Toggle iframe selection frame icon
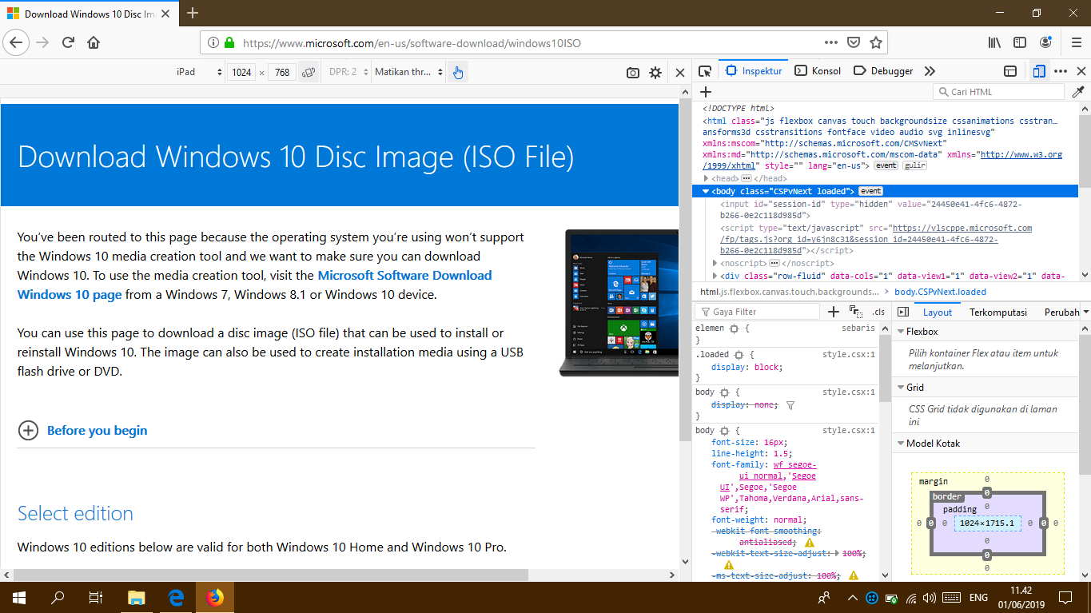This screenshot has height=613, width=1091. [x=1010, y=71]
